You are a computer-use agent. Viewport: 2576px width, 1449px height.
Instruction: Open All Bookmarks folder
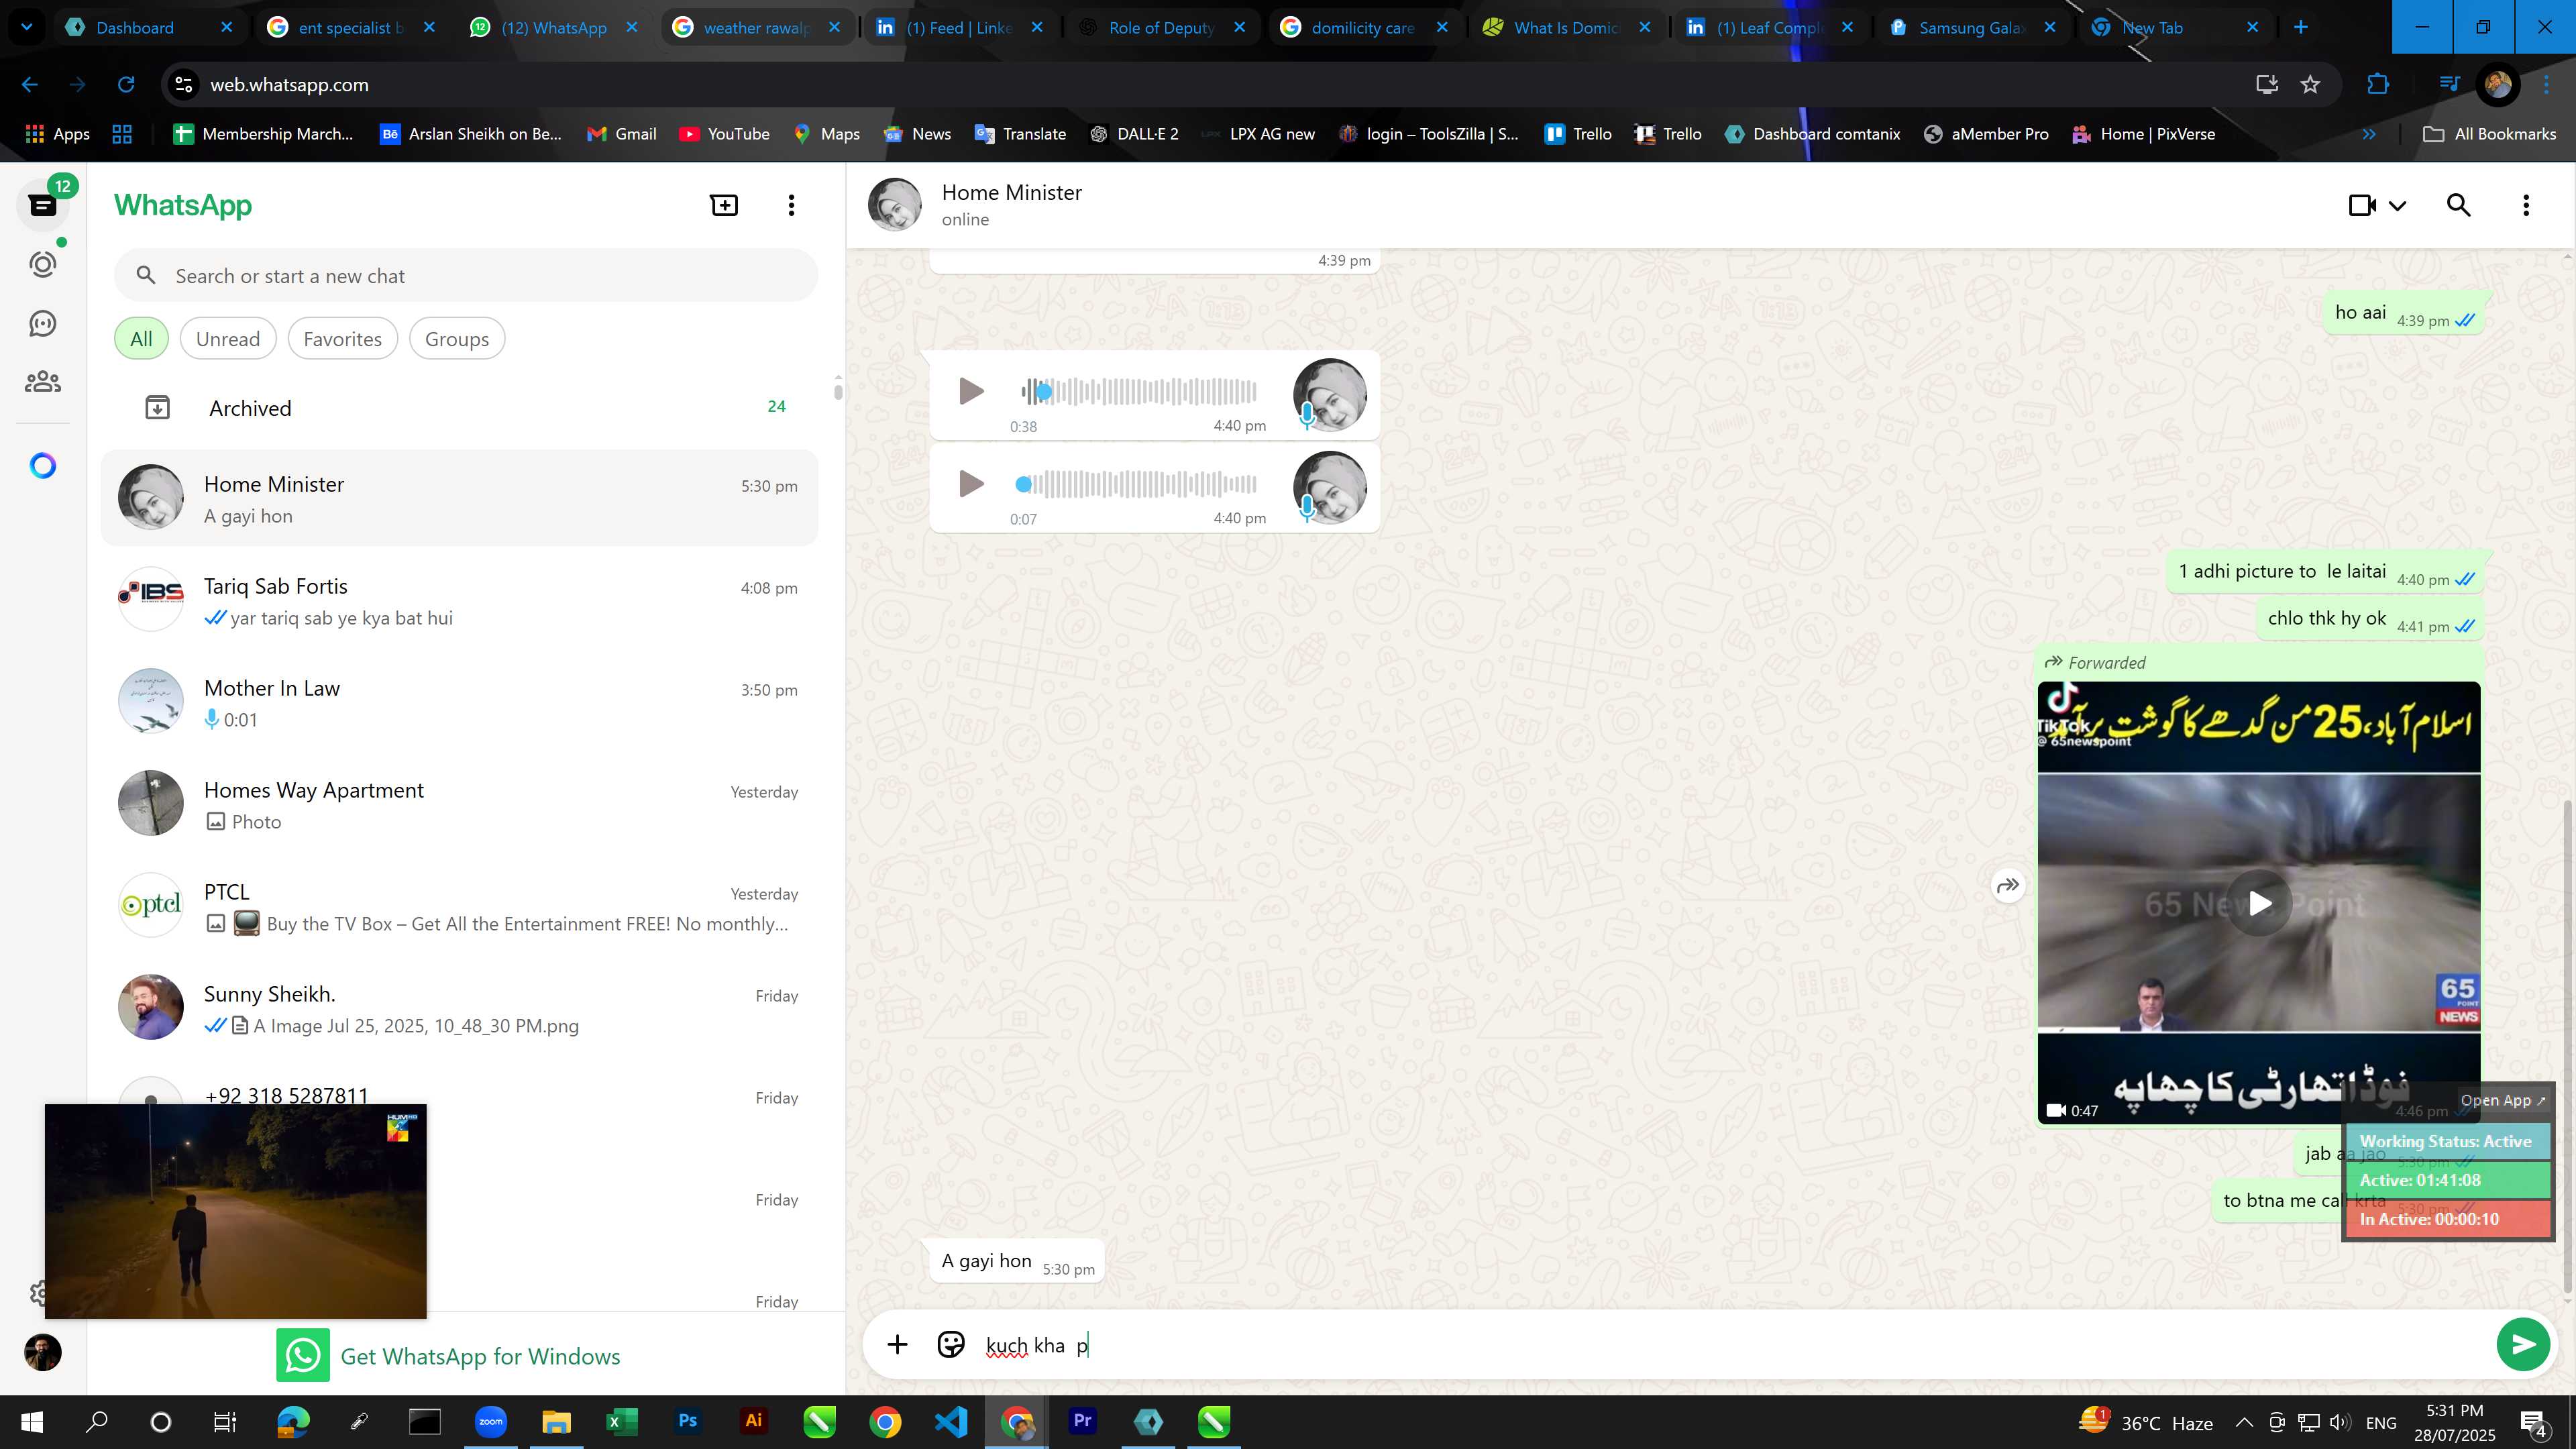[x=2490, y=134]
